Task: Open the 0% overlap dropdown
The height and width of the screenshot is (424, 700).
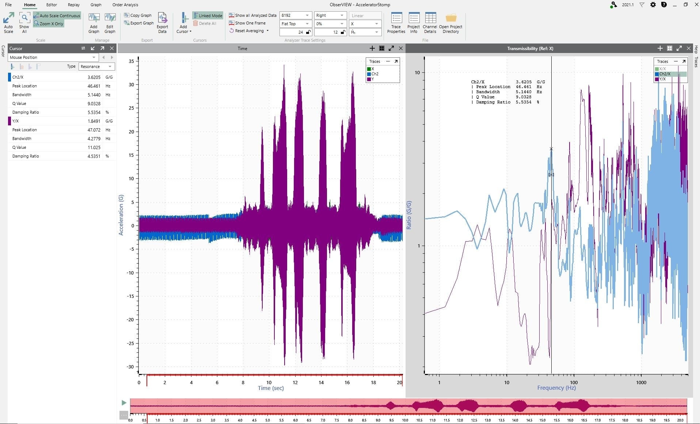Action: (x=330, y=24)
